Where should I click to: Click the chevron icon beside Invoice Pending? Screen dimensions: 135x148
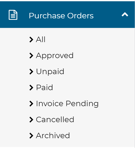point(31,104)
